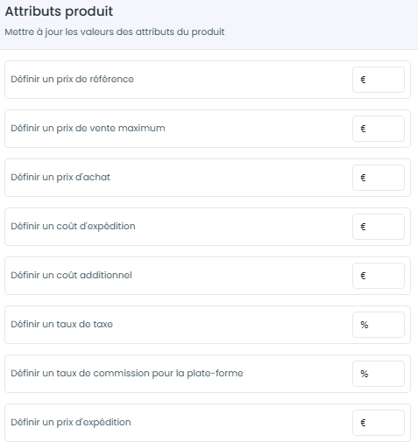Select the purchase price (prix d'achat) field
The height and width of the screenshot is (442, 418).
379,178
